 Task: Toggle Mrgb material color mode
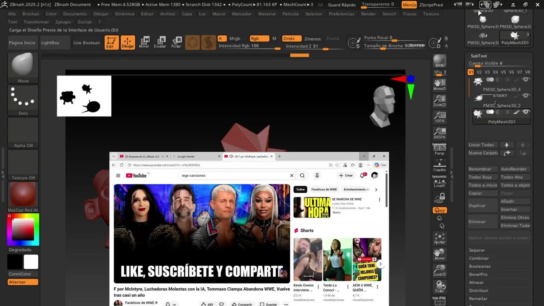coord(235,39)
